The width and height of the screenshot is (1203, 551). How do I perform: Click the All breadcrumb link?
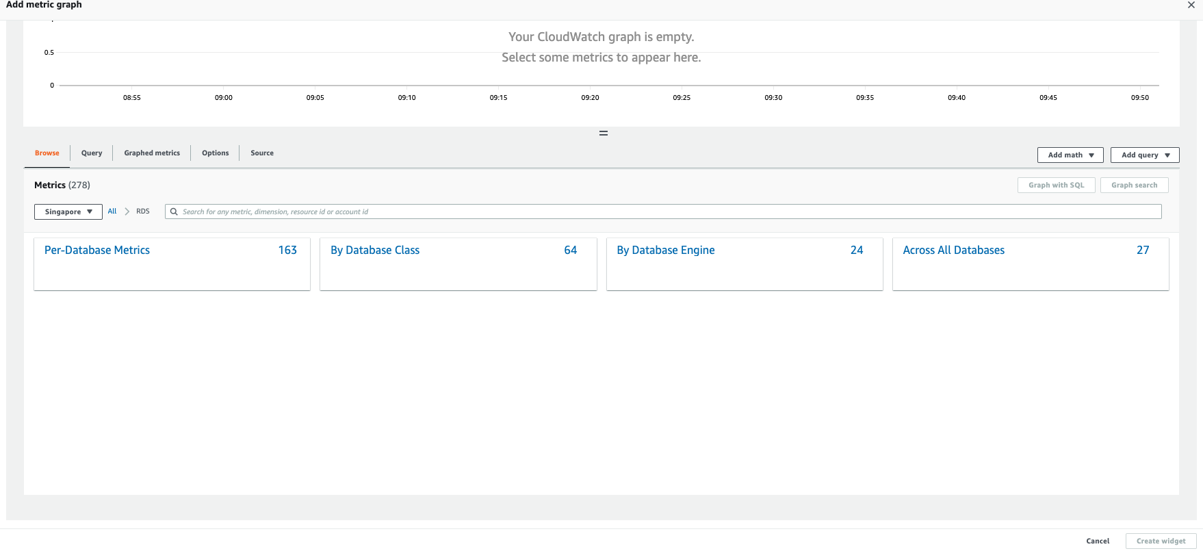point(112,212)
